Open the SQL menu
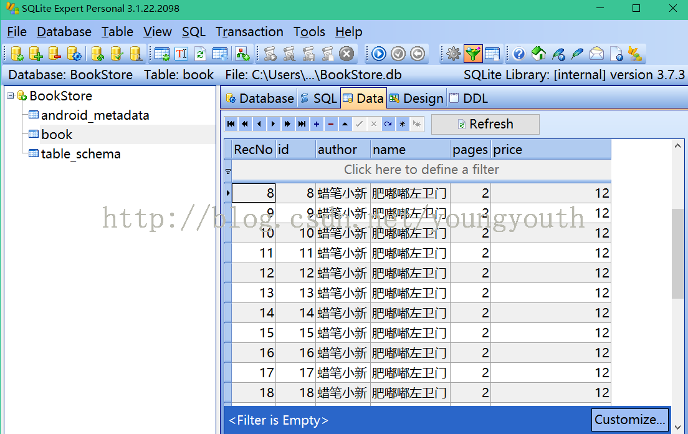The image size is (688, 434). tap(193, 32)
